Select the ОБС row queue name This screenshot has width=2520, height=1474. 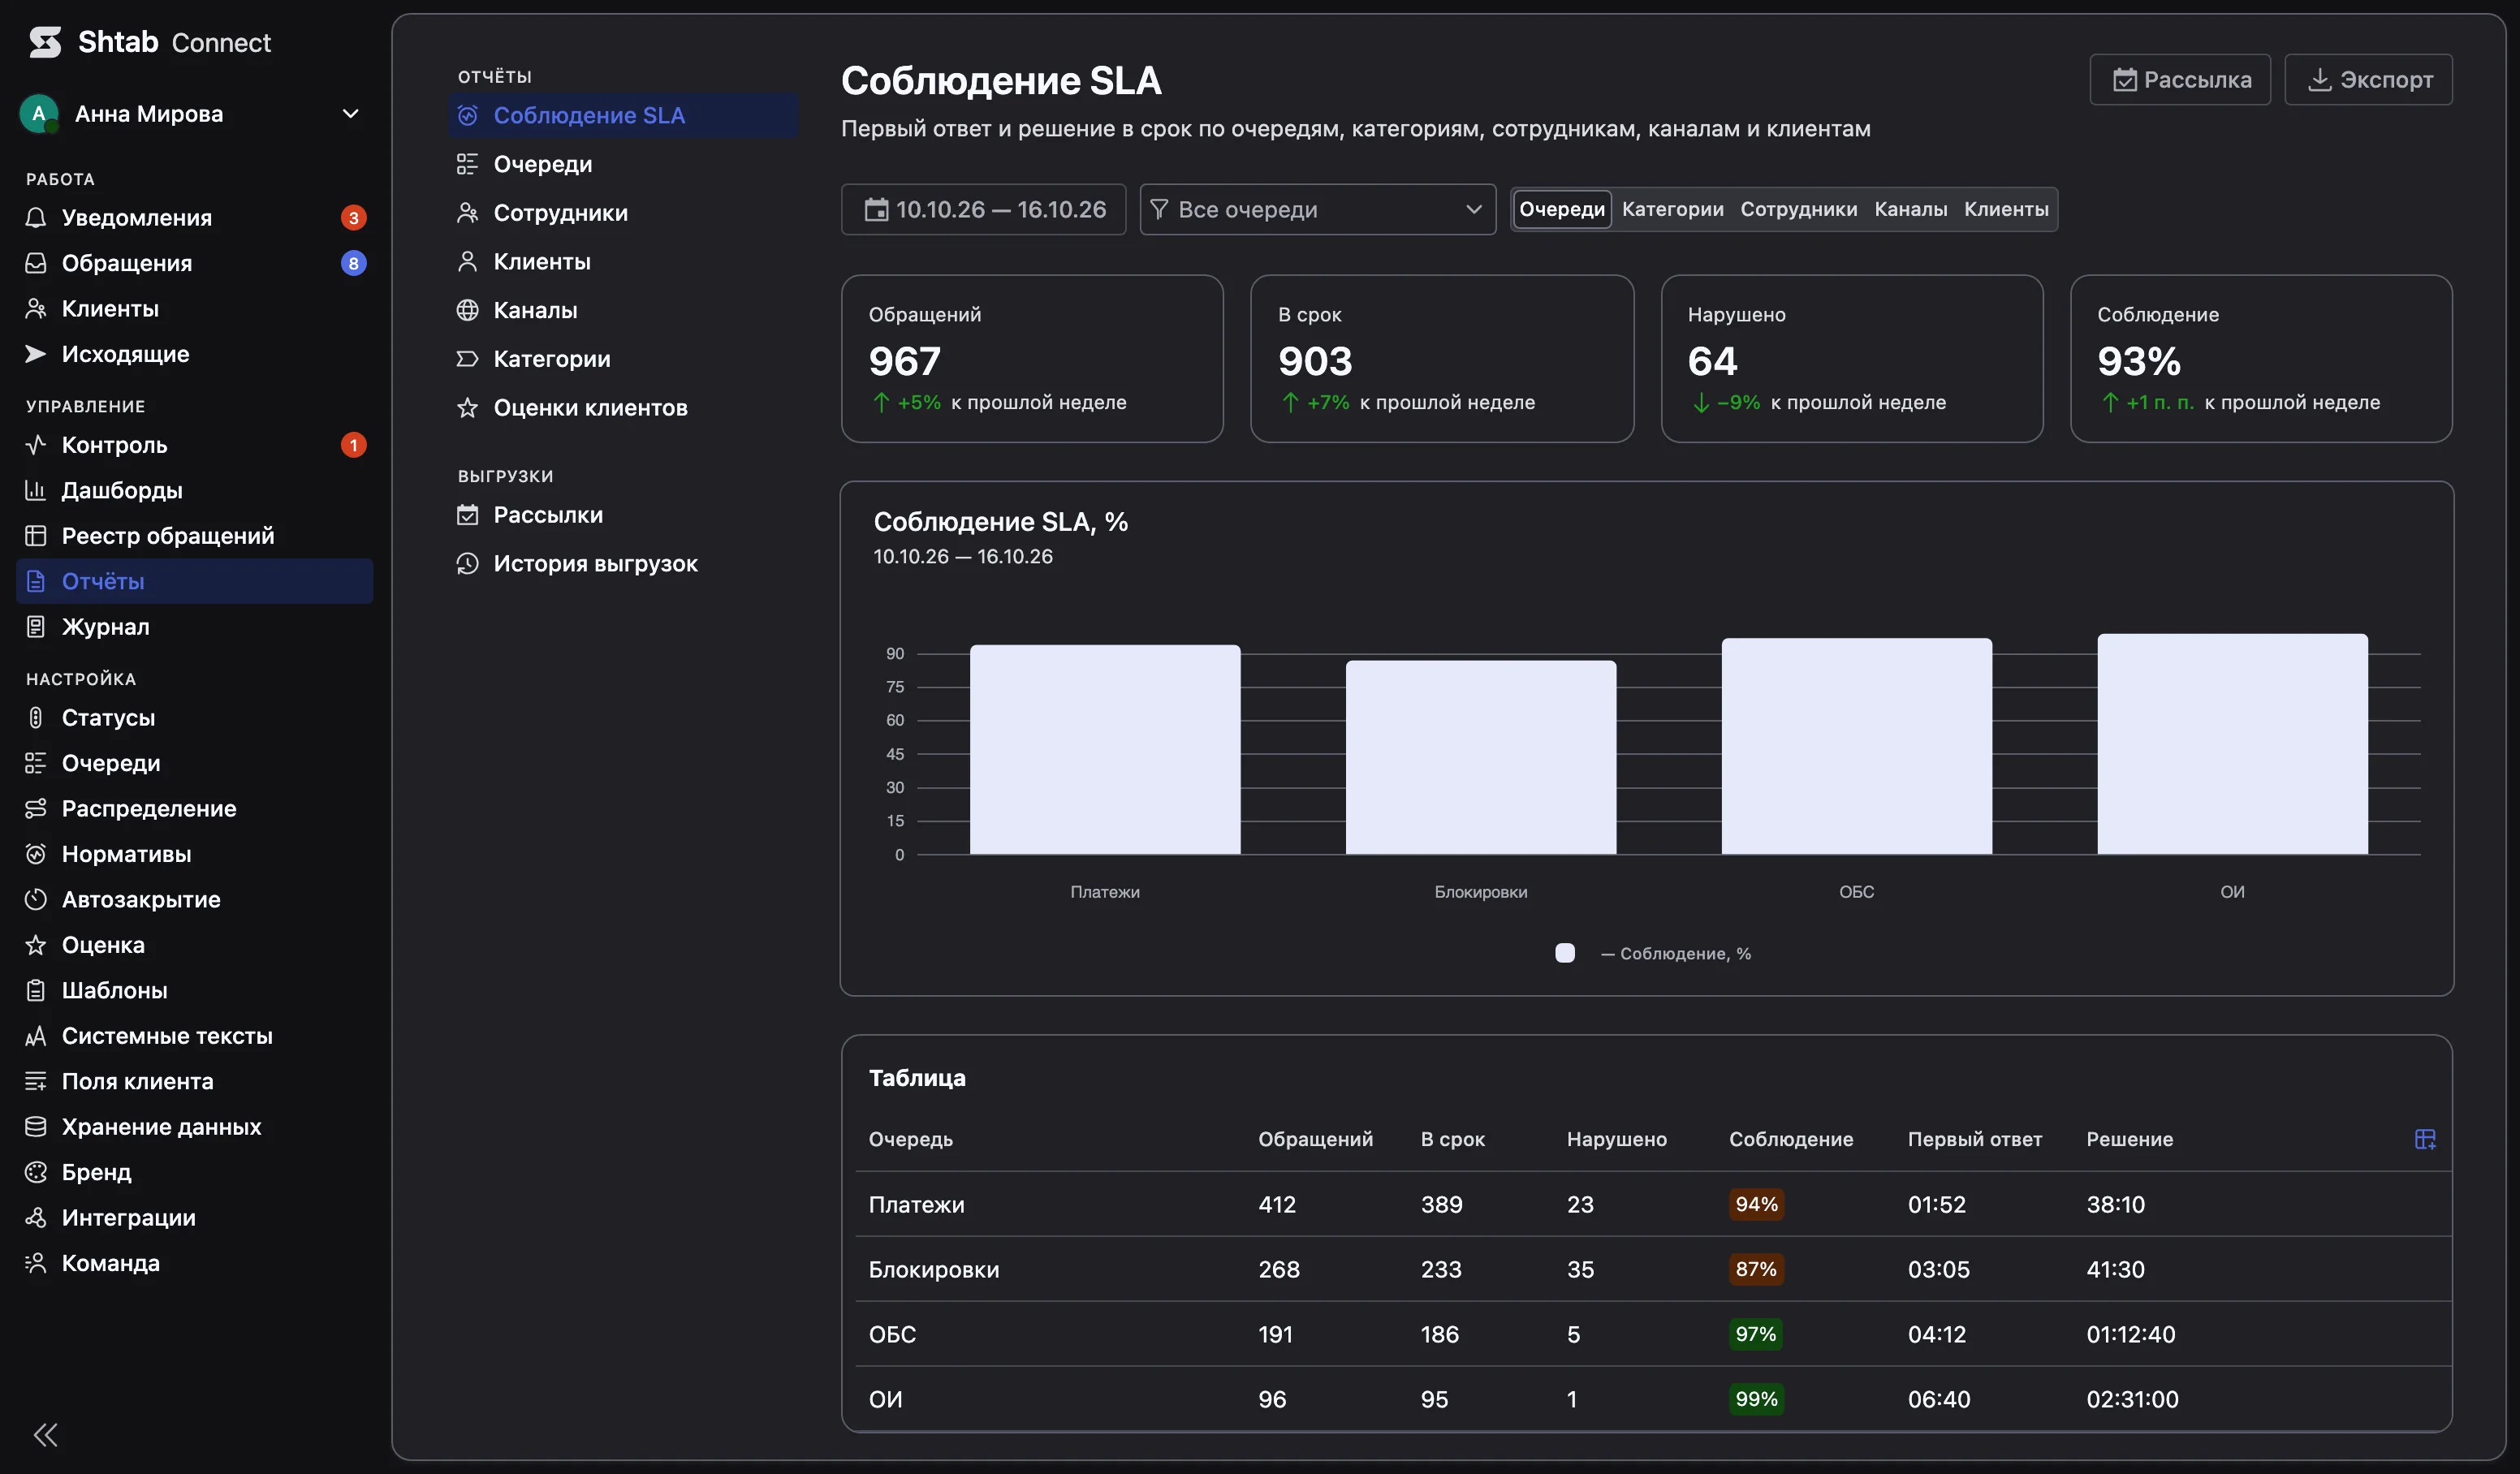tap(892, 1334)
